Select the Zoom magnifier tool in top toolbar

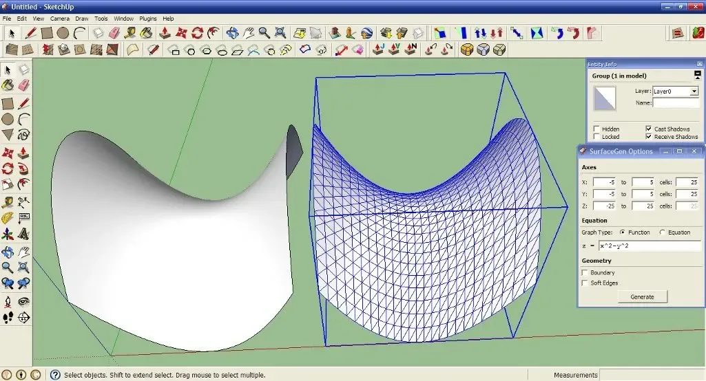pyautogui.click(x=264, y=33)
